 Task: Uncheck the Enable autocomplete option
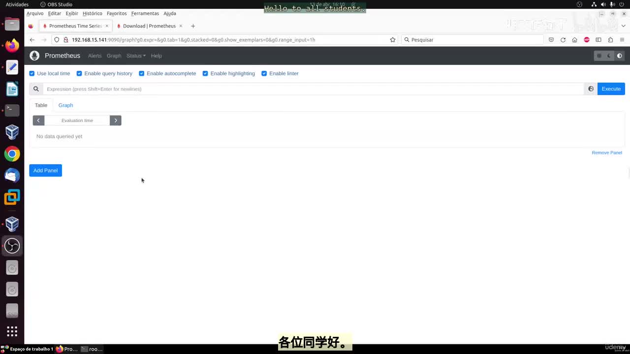click(x=142, y=73)
